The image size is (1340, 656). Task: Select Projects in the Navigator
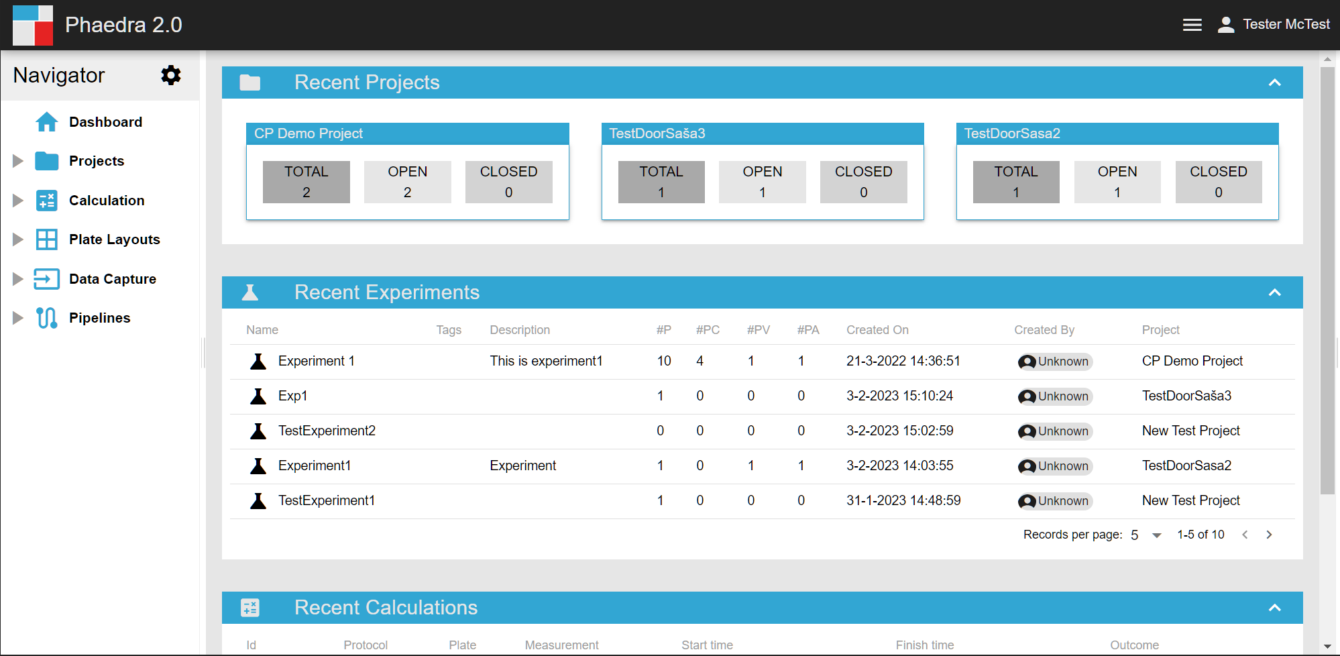97,161
